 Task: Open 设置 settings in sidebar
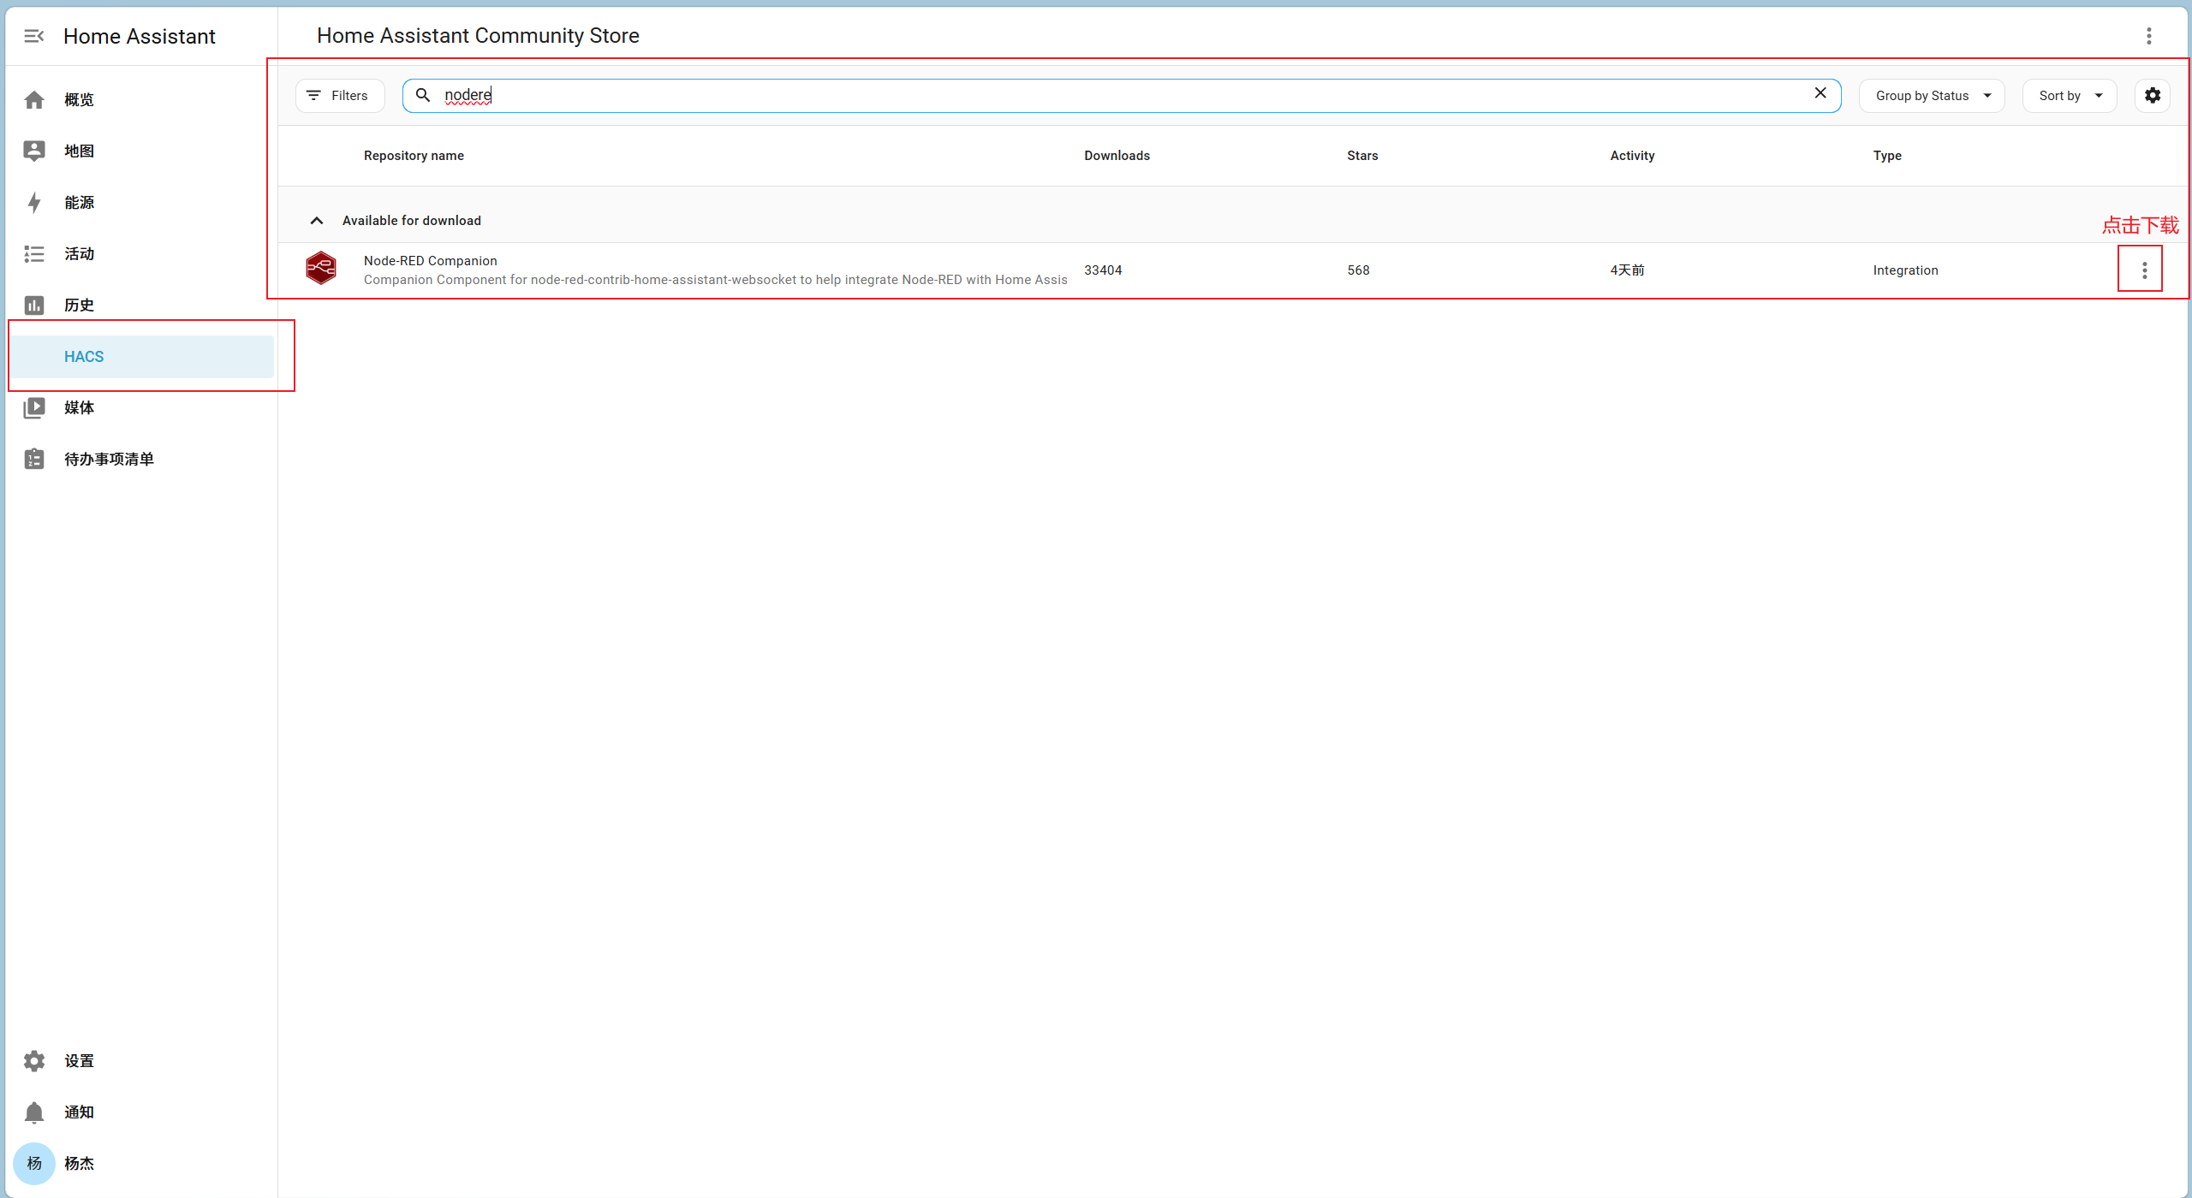(79, 1061)
